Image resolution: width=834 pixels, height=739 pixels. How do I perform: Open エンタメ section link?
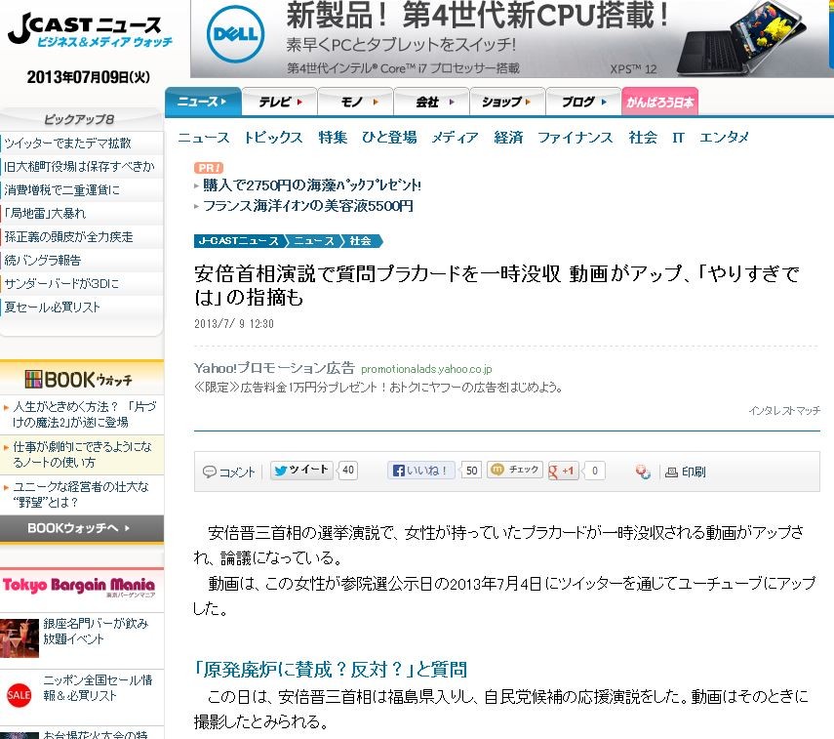pyautogui.click(x=724, y=138)
